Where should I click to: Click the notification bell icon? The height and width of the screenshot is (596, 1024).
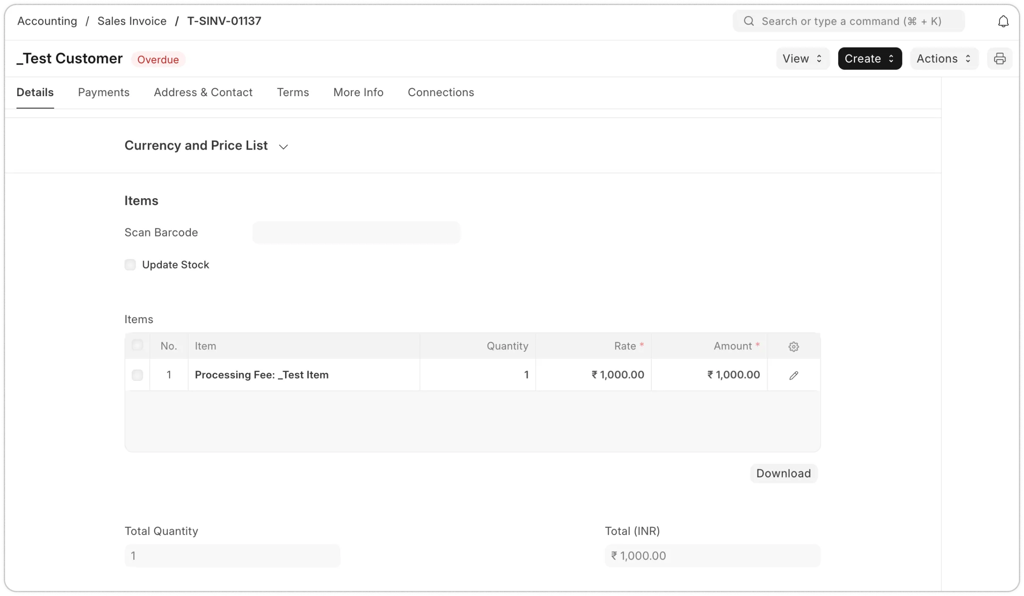tap(1003, 22)
